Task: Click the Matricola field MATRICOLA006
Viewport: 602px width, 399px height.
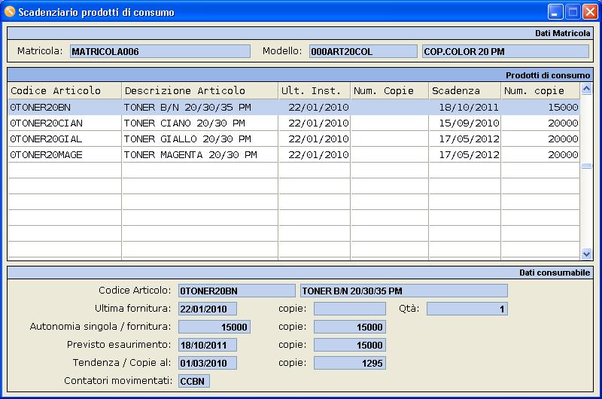Action: [160, 51]
